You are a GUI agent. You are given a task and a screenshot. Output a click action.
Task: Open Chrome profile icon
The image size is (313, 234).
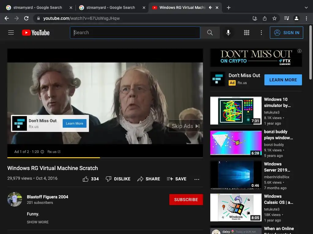pyautogui.click(x=296, y=18)
